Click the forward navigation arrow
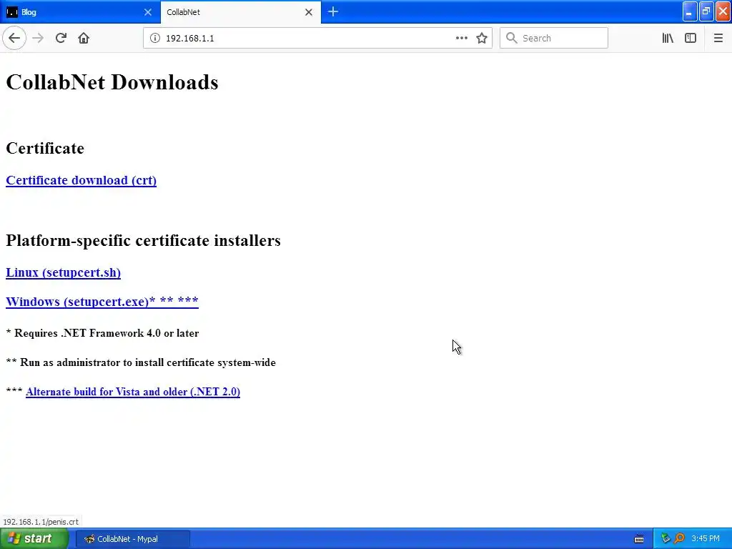The image size is (732, 549). tap(39, 38)
